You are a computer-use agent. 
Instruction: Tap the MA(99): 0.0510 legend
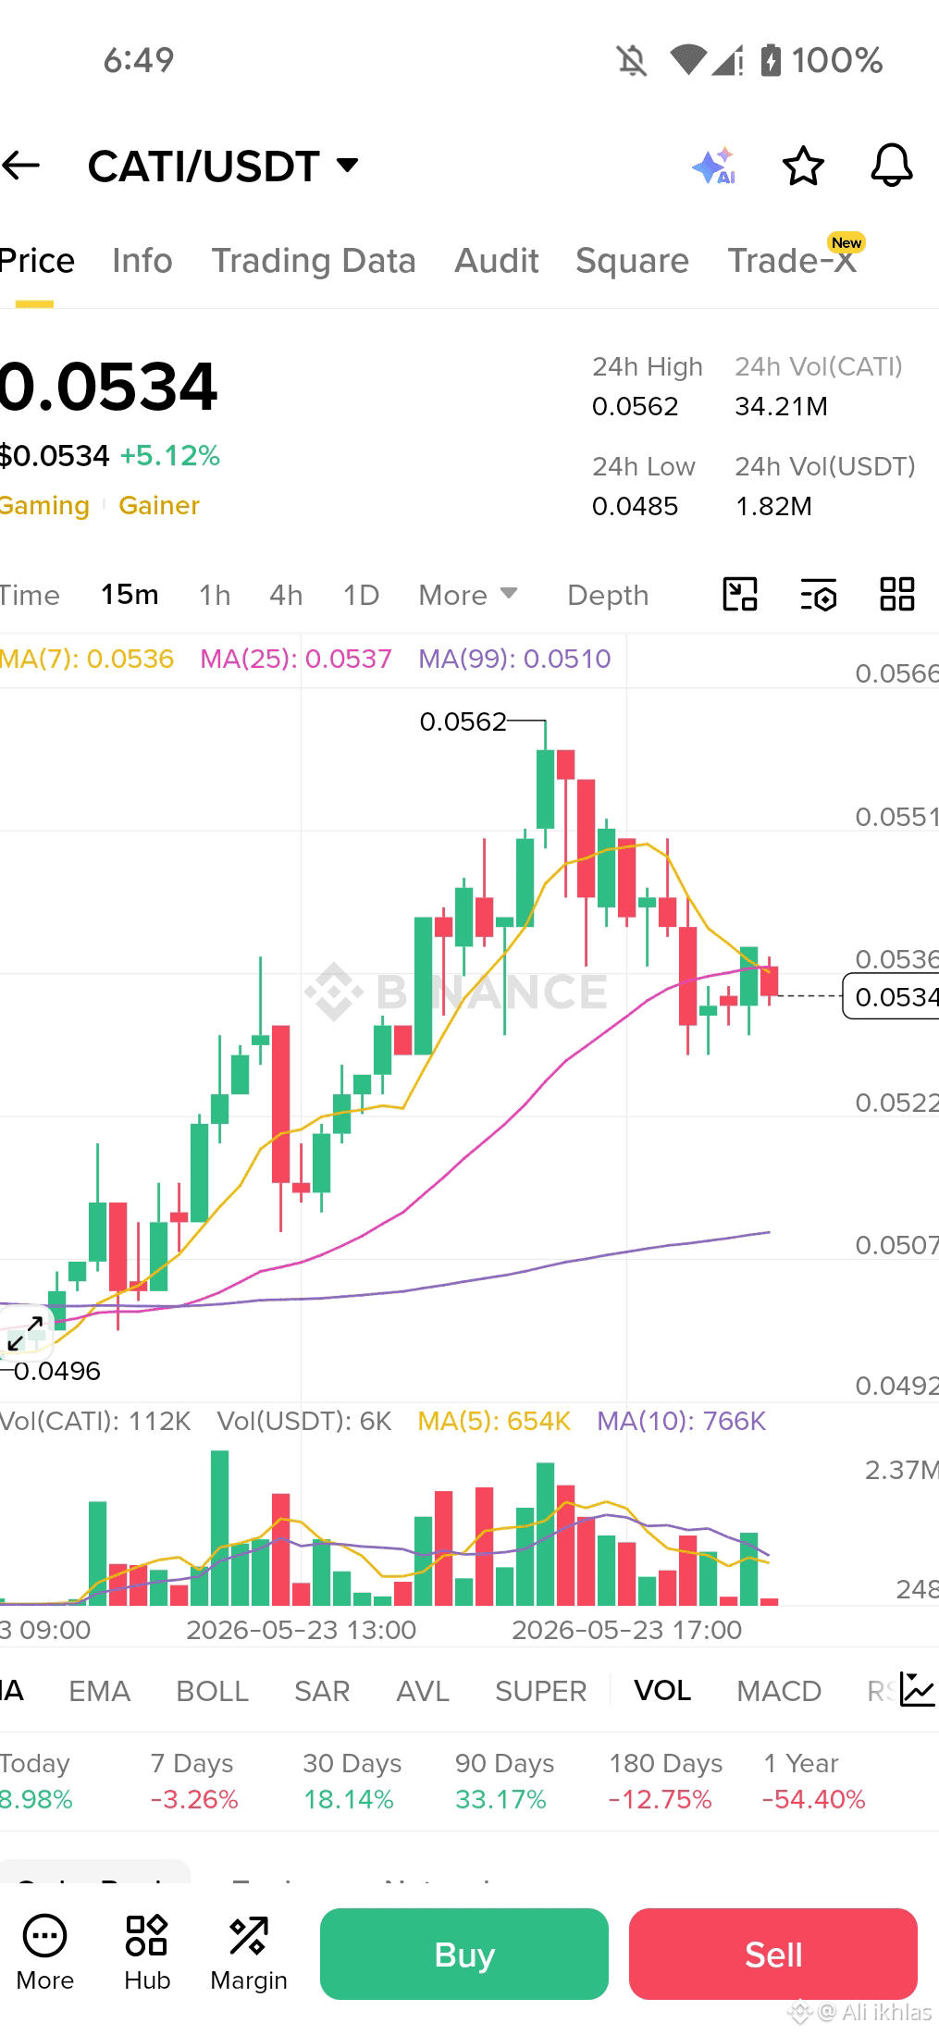click(514, 659)
